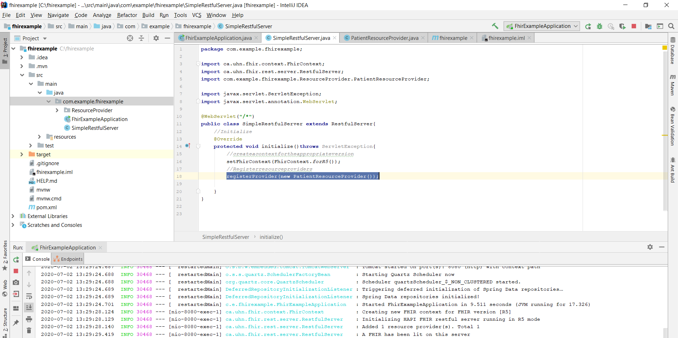This screenshot has height=338, width=678.
Task: Open the Database tool window
Action: point(673,50)
